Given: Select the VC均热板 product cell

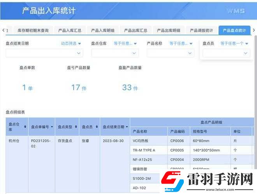Looking at the screenshot, I should click(149, 140).
